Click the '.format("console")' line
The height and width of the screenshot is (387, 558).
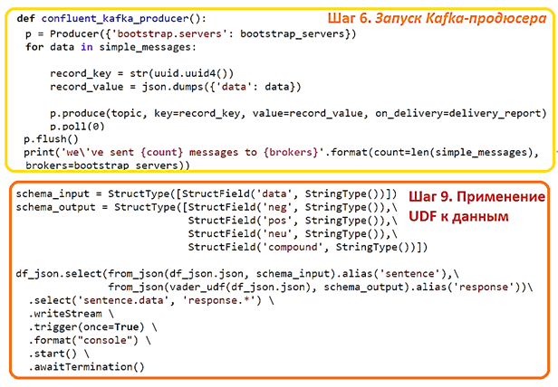click(x=90, y=341)
